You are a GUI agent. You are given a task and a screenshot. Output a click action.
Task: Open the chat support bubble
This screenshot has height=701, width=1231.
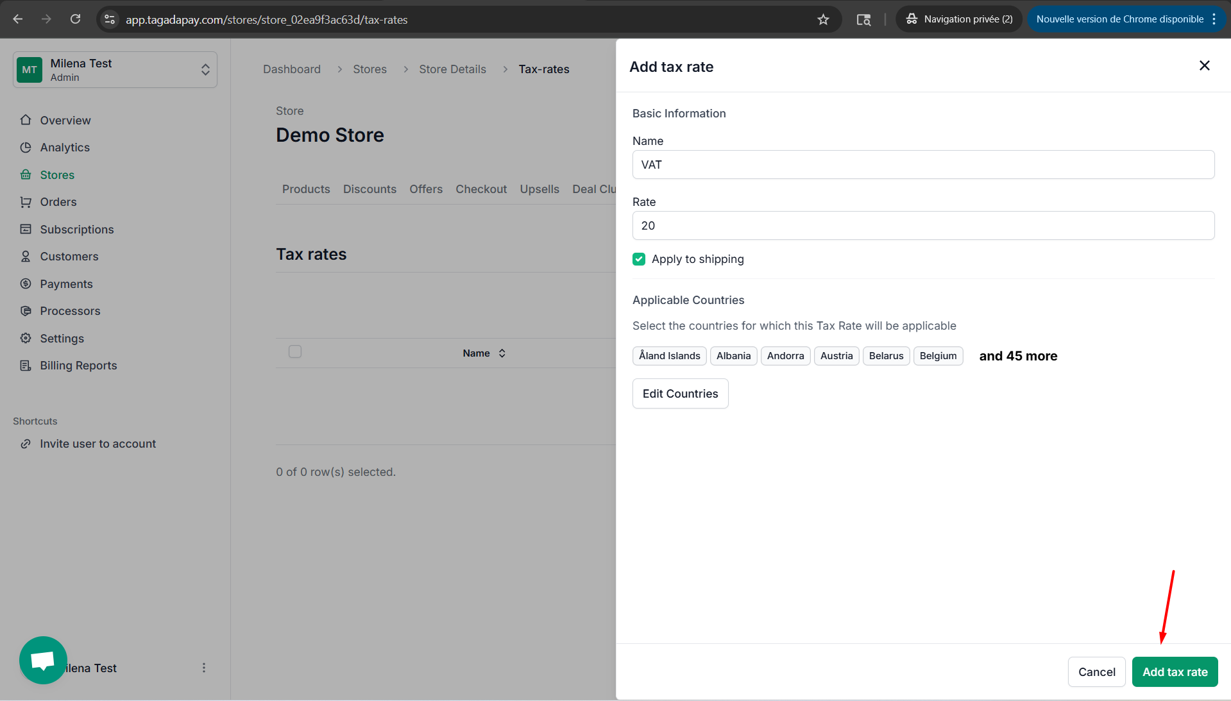pyautogui.click(x=43, y=660)
